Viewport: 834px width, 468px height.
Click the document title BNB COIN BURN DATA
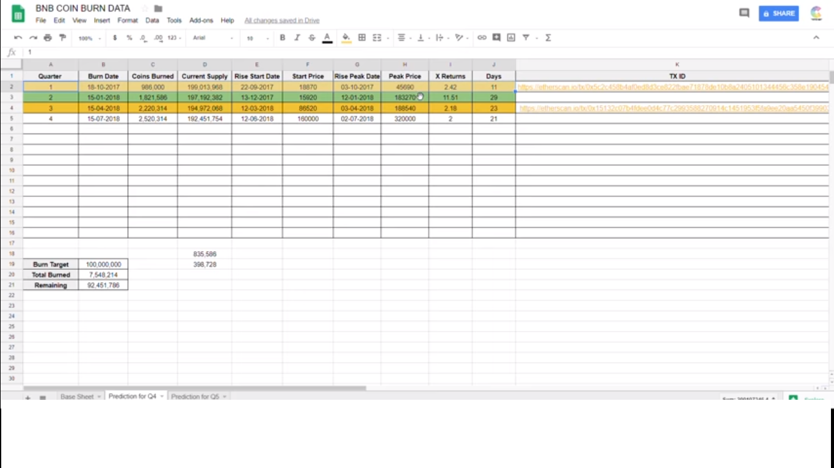pos(83,9)
